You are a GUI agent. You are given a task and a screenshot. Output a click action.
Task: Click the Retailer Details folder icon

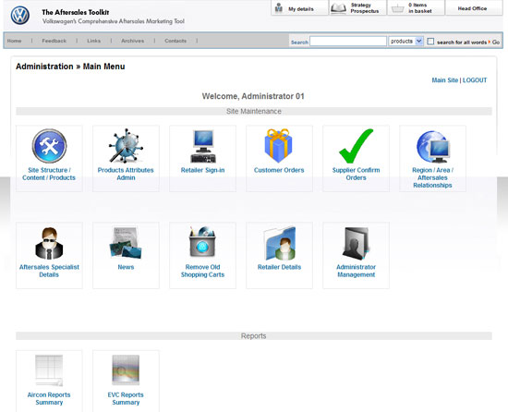[280, 243]
